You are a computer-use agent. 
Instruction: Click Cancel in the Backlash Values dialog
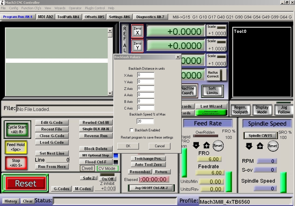(x=159, y=146)
